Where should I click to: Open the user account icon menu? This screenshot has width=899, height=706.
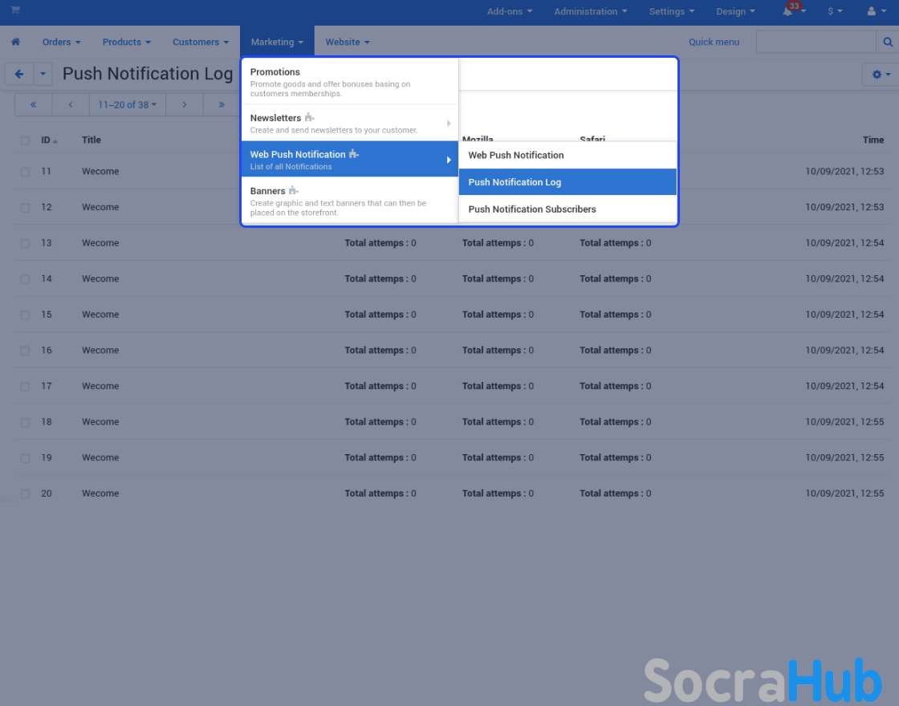point(876,12)
